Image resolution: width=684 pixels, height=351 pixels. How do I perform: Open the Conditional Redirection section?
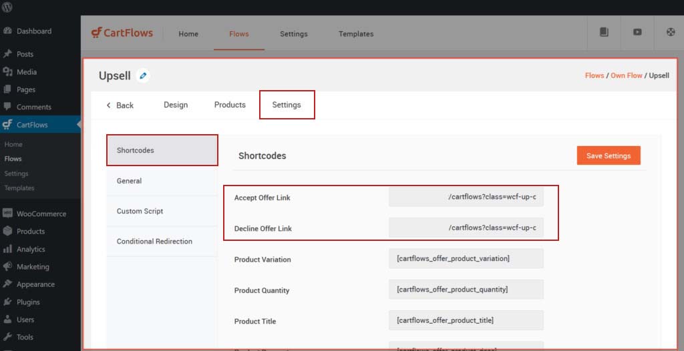coord(162,242)
